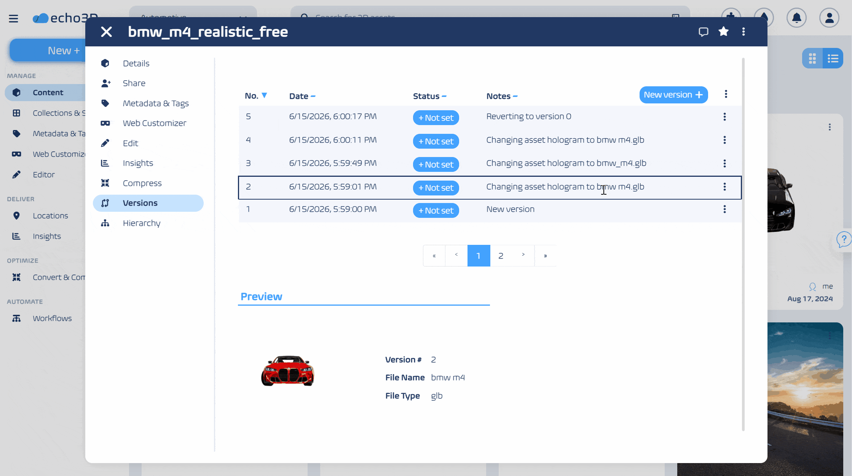Click the New + button
Screen dimensions: 852x476
48,50
